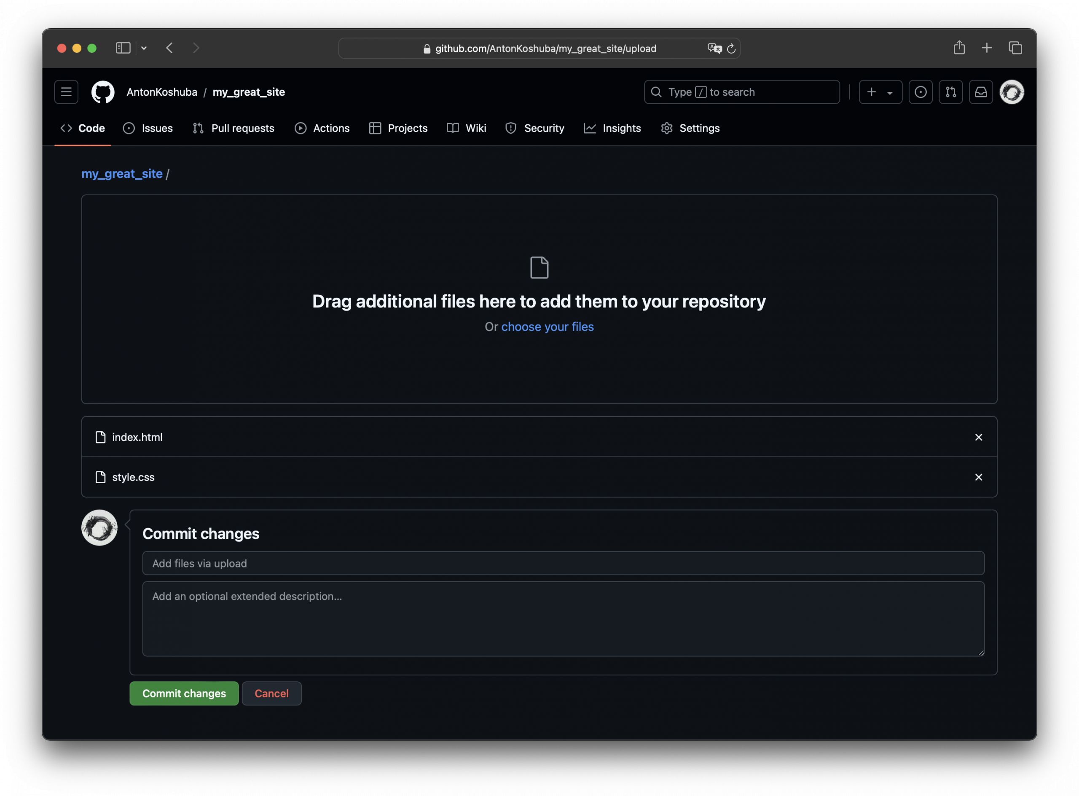Focus the commit message field Add files via upload
The width and height of the screenshot is (1079, 796).
tap(563, 563)
